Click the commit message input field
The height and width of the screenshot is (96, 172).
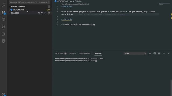click(x=30, y=2)
